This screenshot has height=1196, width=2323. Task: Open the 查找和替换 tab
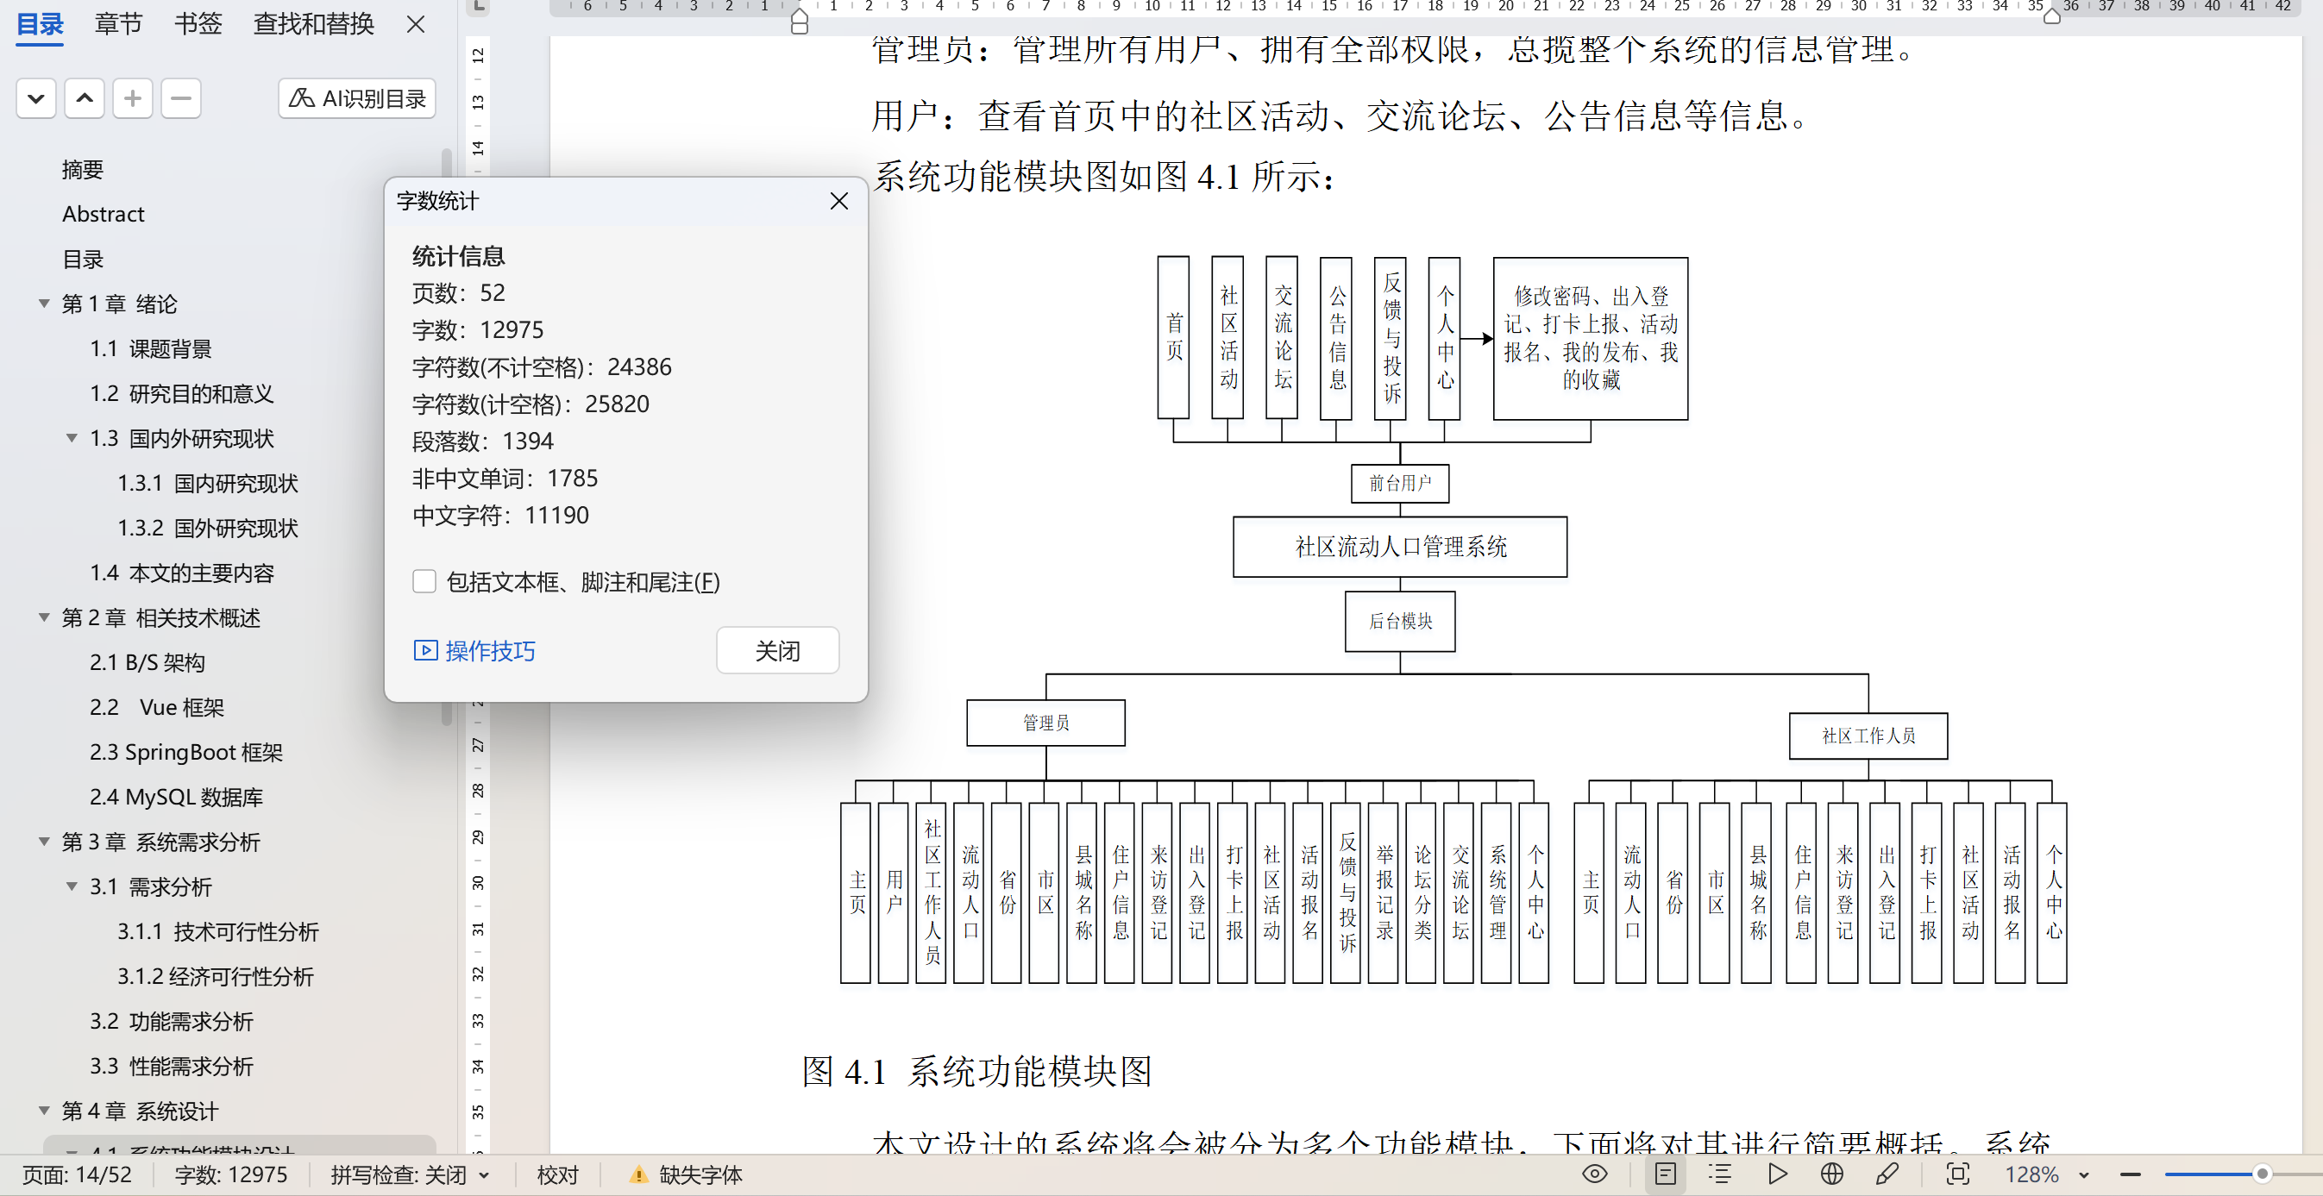click(313, 23)
